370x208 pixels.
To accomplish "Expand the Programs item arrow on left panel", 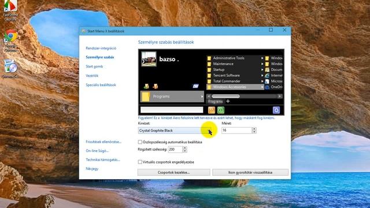I will (202, 96).
